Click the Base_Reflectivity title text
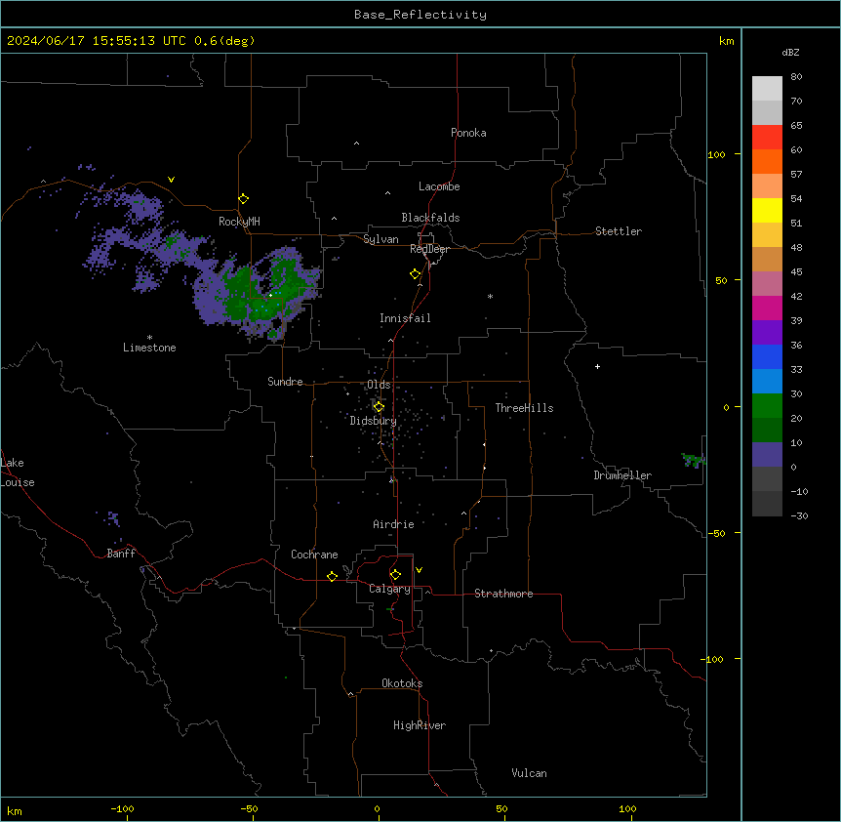The image size is (841, 822). (420, 15)
